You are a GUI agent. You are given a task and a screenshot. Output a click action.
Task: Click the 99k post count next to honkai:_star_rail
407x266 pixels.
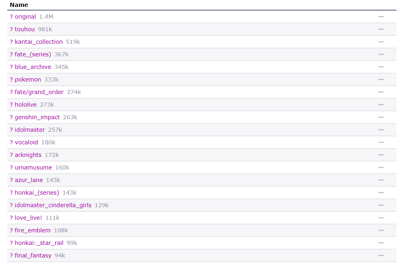pyautogui.click(x=72, y=243)
